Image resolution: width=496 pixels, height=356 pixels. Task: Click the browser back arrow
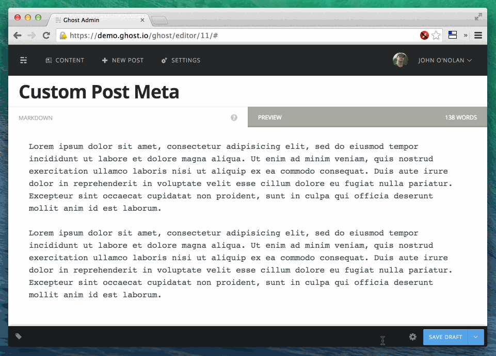[x=18, y=36]
